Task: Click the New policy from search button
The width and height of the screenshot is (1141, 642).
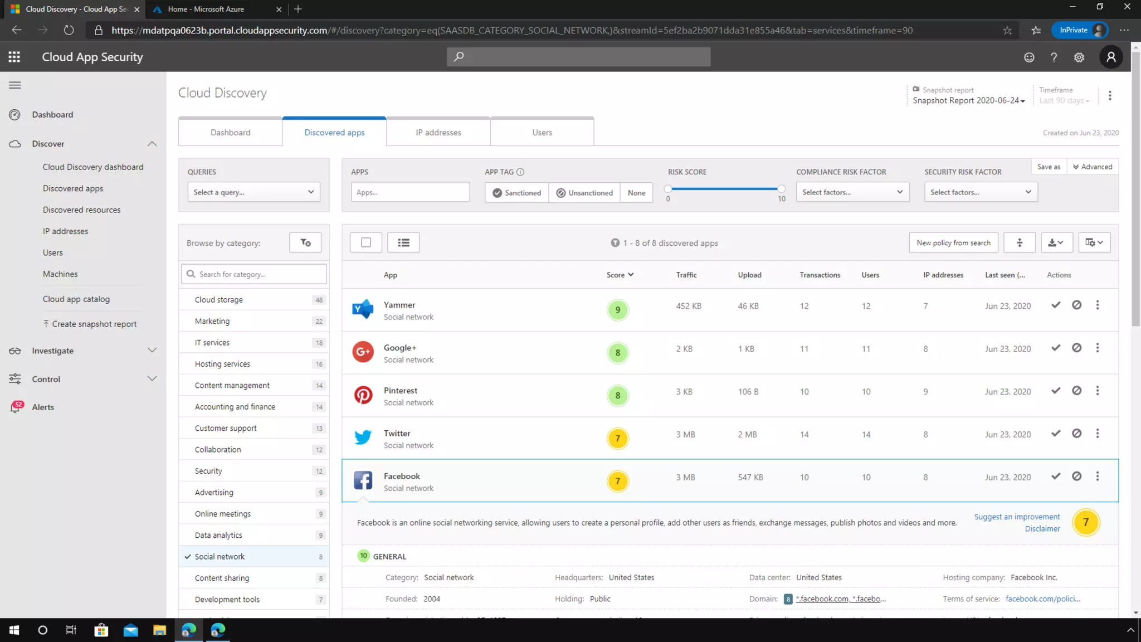Action: coord(953,242)
